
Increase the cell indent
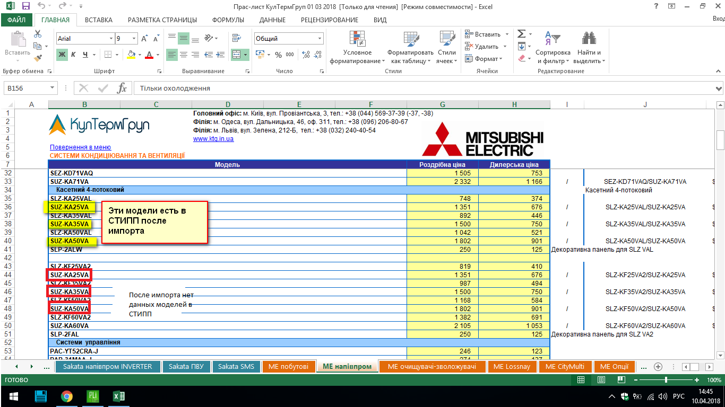click(220, 55)
